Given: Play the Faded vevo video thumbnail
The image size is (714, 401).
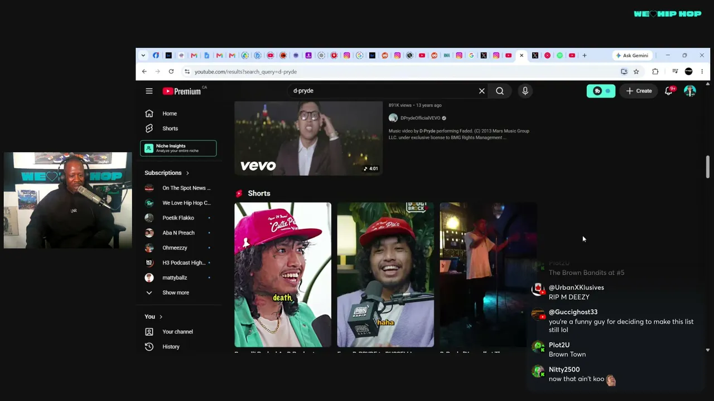Looking at the screenshot, I should [x=308, y=138].
